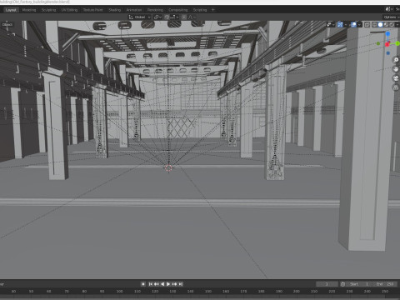Click frame 200 on timeline ruler
The width and height of the screenshot is (400, 300).
coord(297,291)
